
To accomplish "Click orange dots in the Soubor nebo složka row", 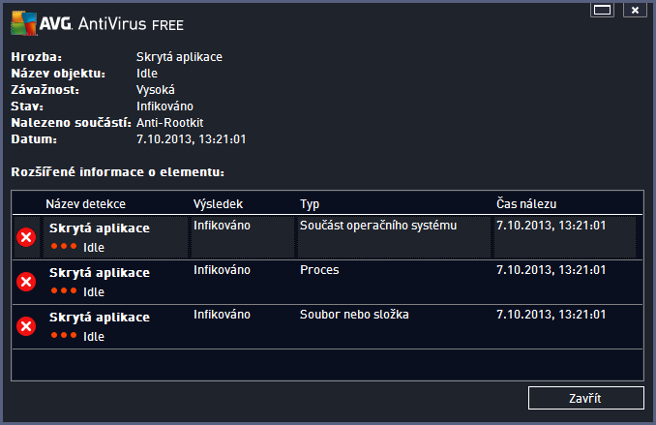I will click(65, 335).
